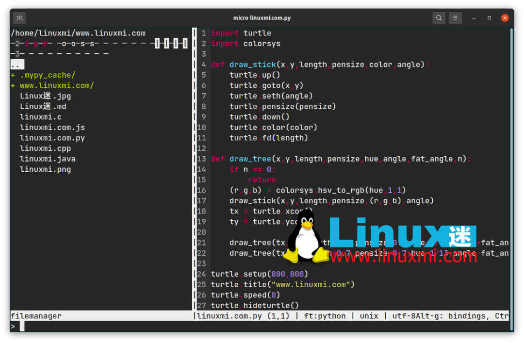
Task: Open linuxmi.com.py in file tree
Action: (52, 138)
